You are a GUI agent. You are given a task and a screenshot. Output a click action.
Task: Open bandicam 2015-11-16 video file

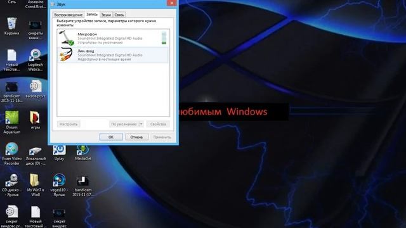11,91
